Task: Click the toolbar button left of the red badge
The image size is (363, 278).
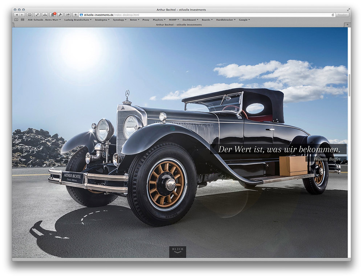Action: [45, 15]
